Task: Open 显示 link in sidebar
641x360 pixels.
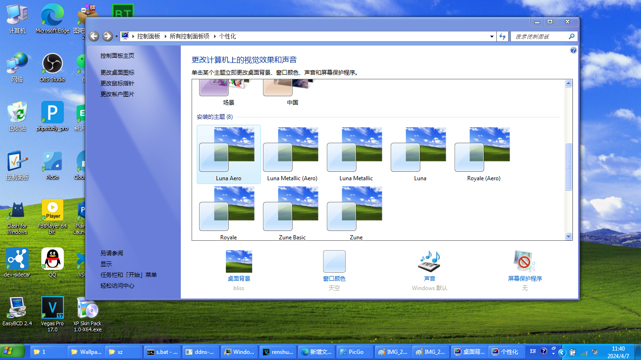Action: point(106,264)
